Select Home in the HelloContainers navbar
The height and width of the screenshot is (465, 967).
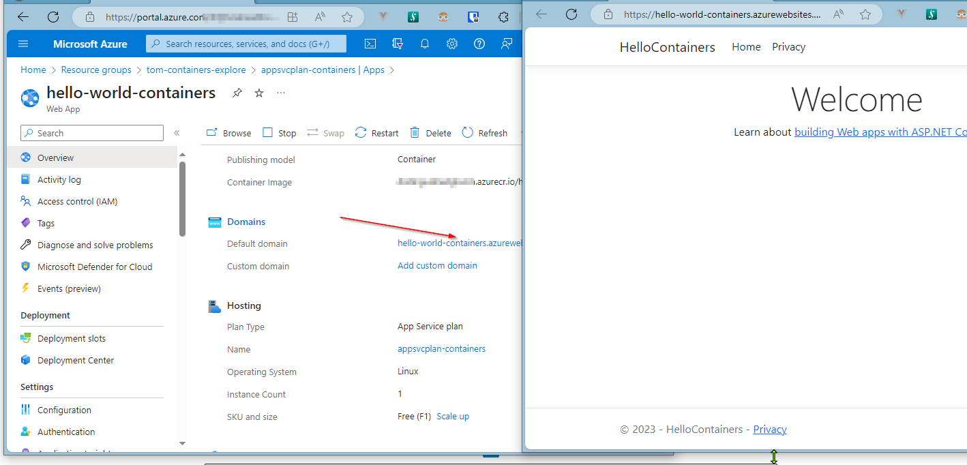(745, 46)
